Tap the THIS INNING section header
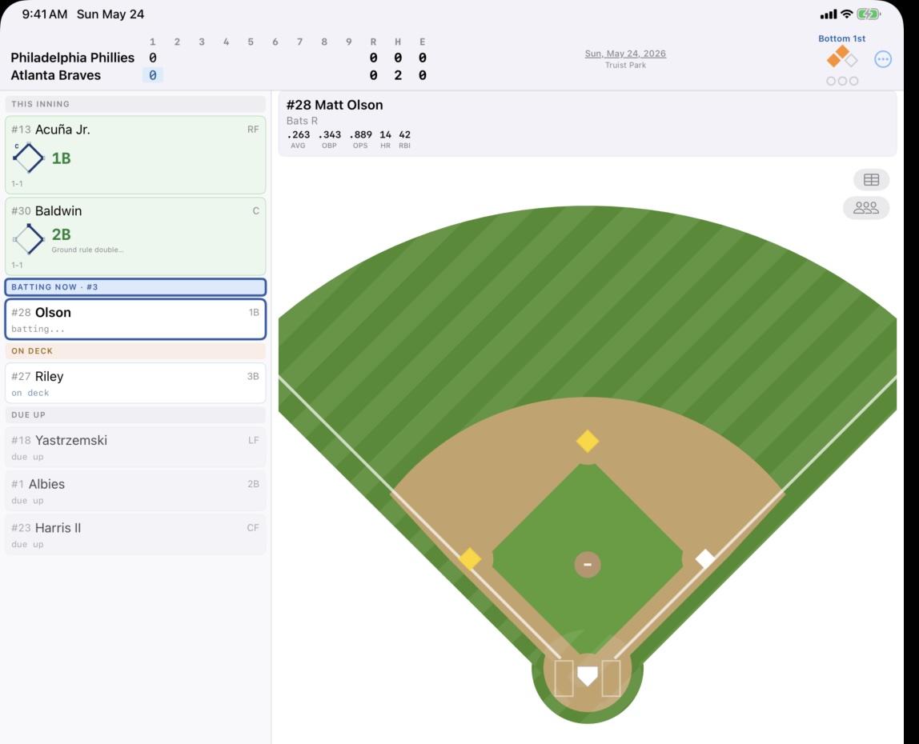The image size is (919, 744). 135,104
